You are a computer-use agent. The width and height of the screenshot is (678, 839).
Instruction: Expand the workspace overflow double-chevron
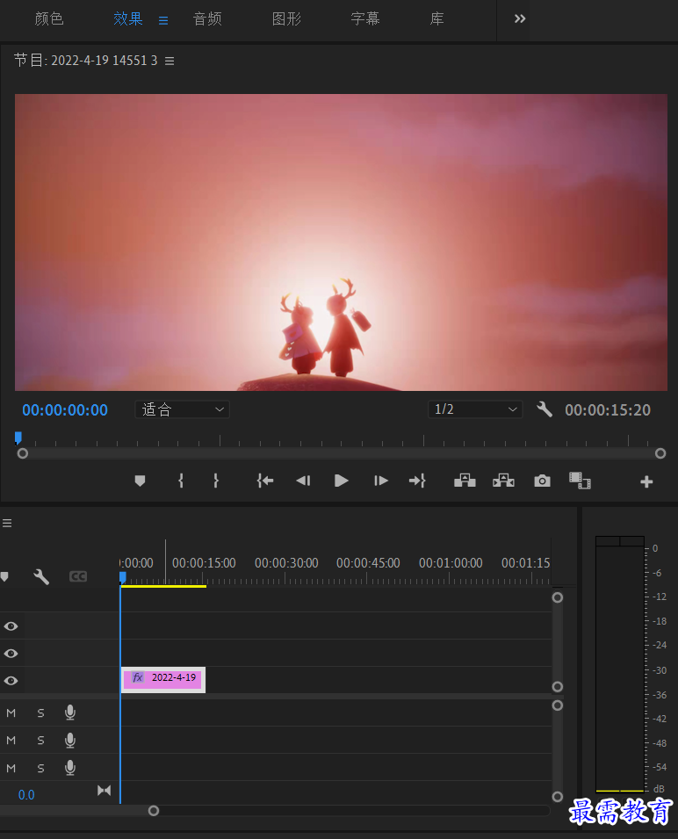point(520,19)
